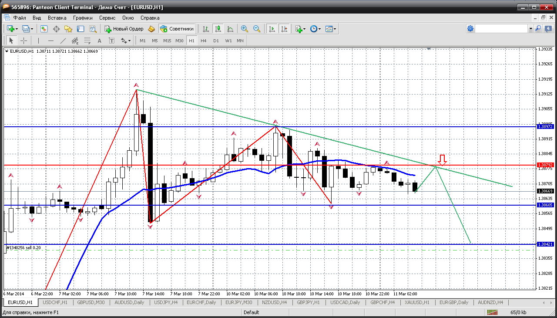Open the Navigator folder-star icon
This screenshot has width=557, height=318.
[68, 29]
